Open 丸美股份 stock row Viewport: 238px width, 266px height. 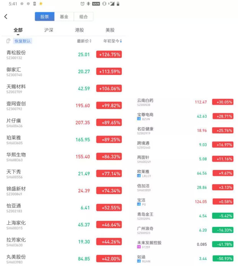(x=64, y=259)
